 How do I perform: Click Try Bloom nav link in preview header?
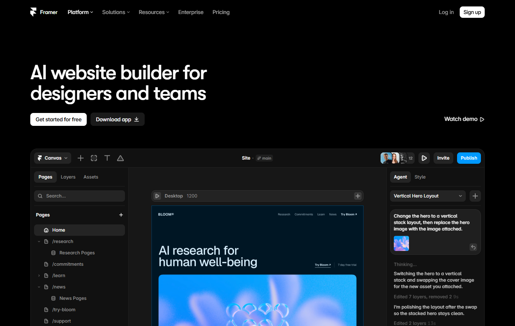pyautogui.click(x=349, y=215)
